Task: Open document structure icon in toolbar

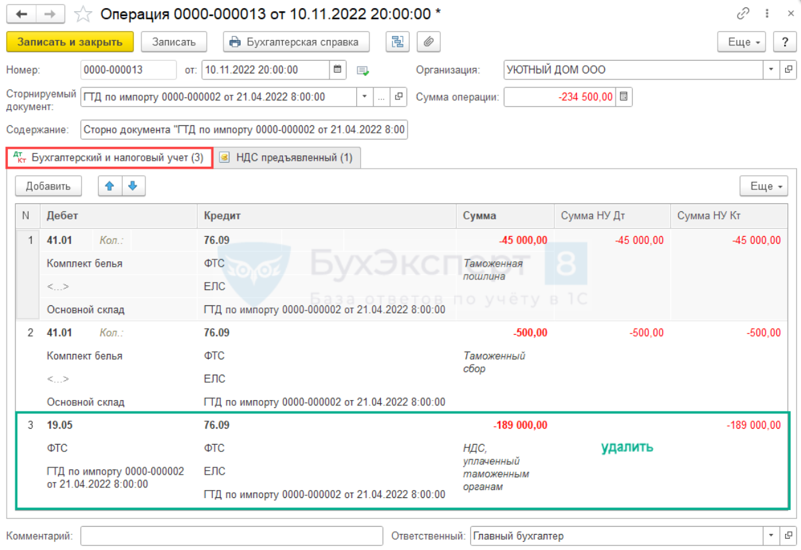Action: coord(397,41)
